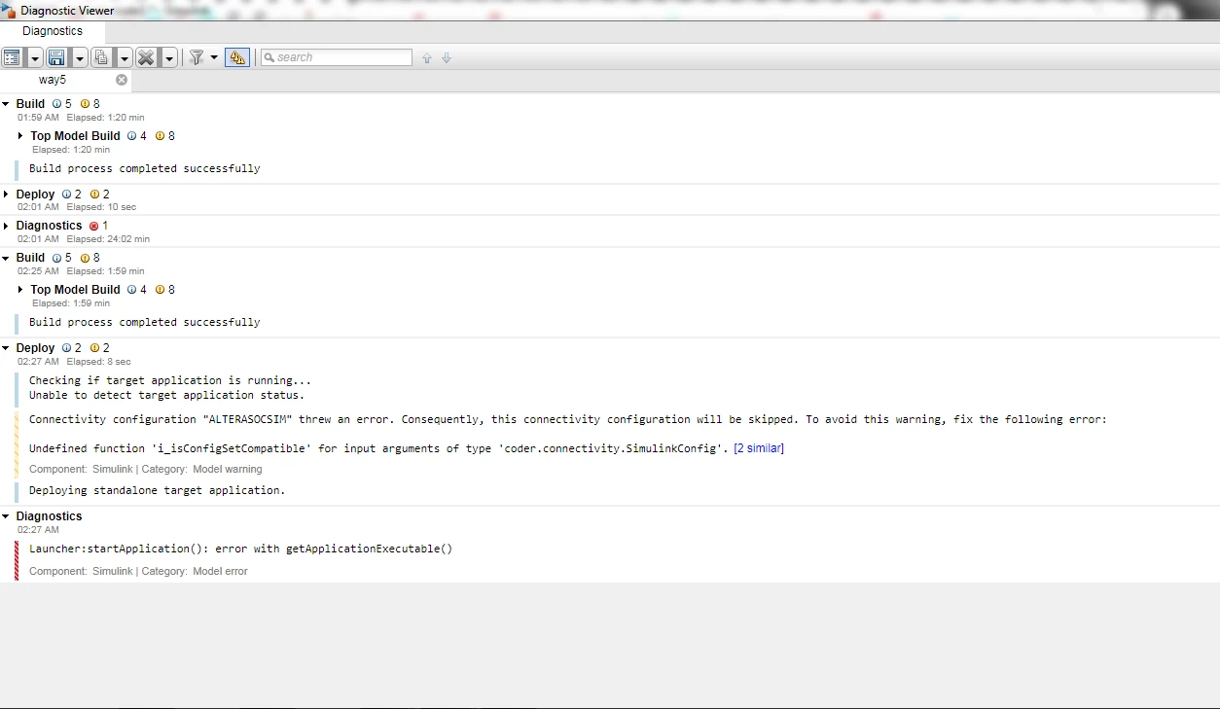Viewport: 1220px width, 709px height.
Task: Collapse the Build section from 01:59 AM
Action: (6, 104)
